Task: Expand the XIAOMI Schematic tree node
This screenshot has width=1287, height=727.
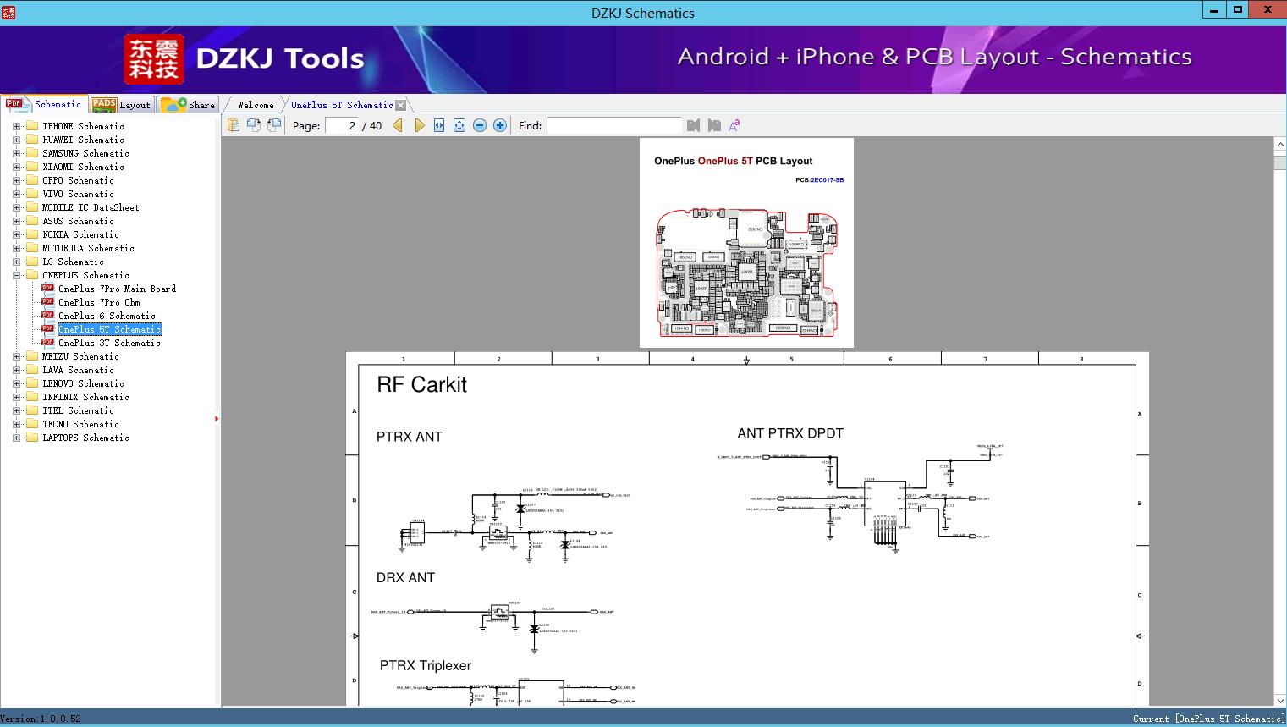Action: [16, 167]
